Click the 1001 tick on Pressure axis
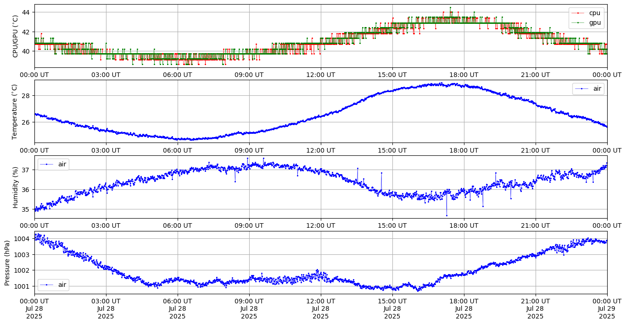The height and width of the screenshot is (324, 626). coord(23,286)
